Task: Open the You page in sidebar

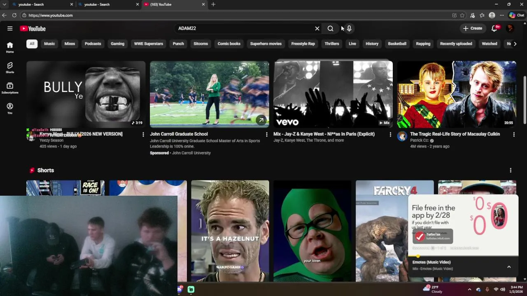Action: point(10,109)
